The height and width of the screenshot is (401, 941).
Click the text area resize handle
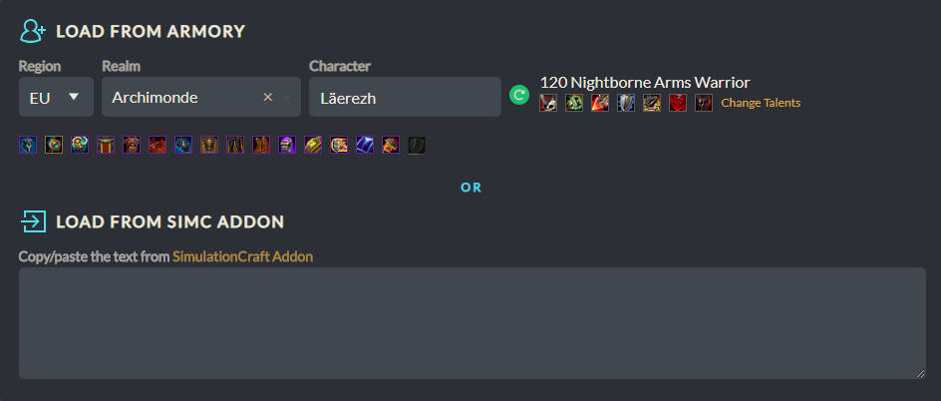(920, 373)
